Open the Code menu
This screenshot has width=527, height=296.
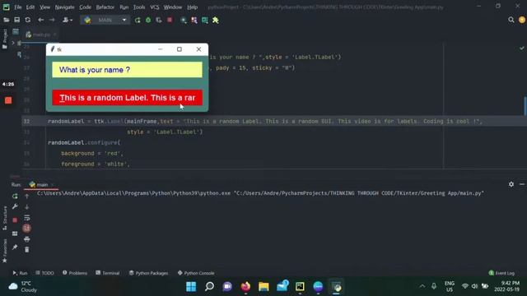point(85,7)
